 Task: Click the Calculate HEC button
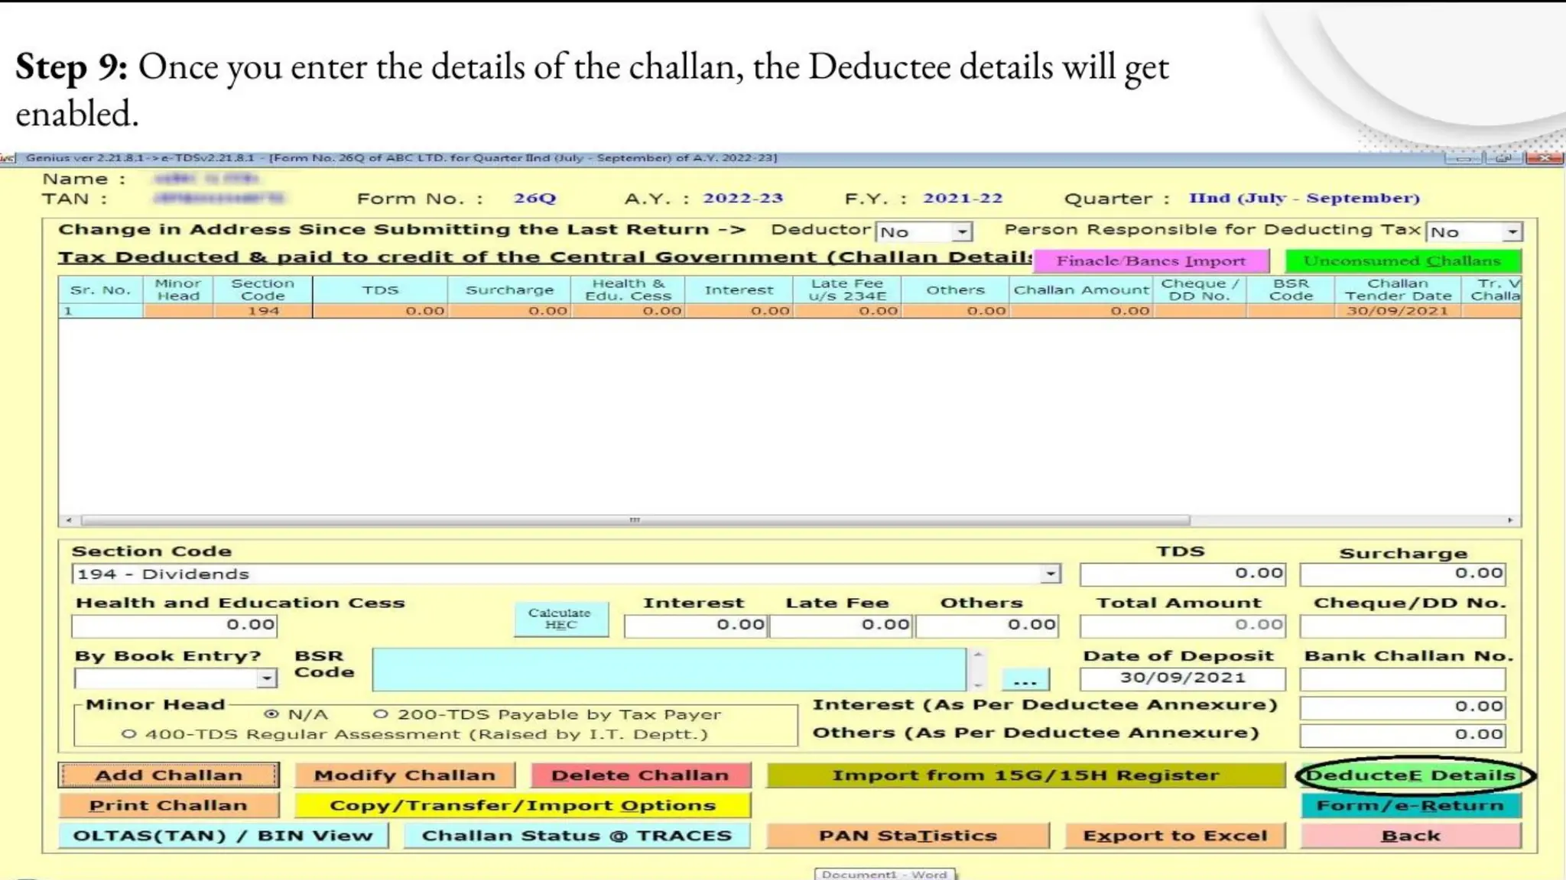coord(560,619)
